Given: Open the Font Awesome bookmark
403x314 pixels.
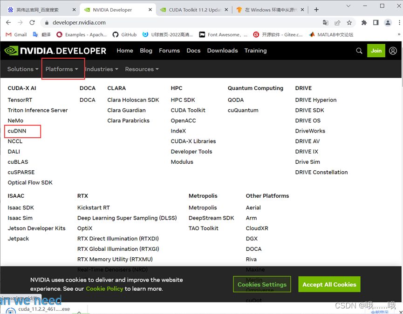Looking at the screenshot, I should pyautogui.click(x=223, y=34).
